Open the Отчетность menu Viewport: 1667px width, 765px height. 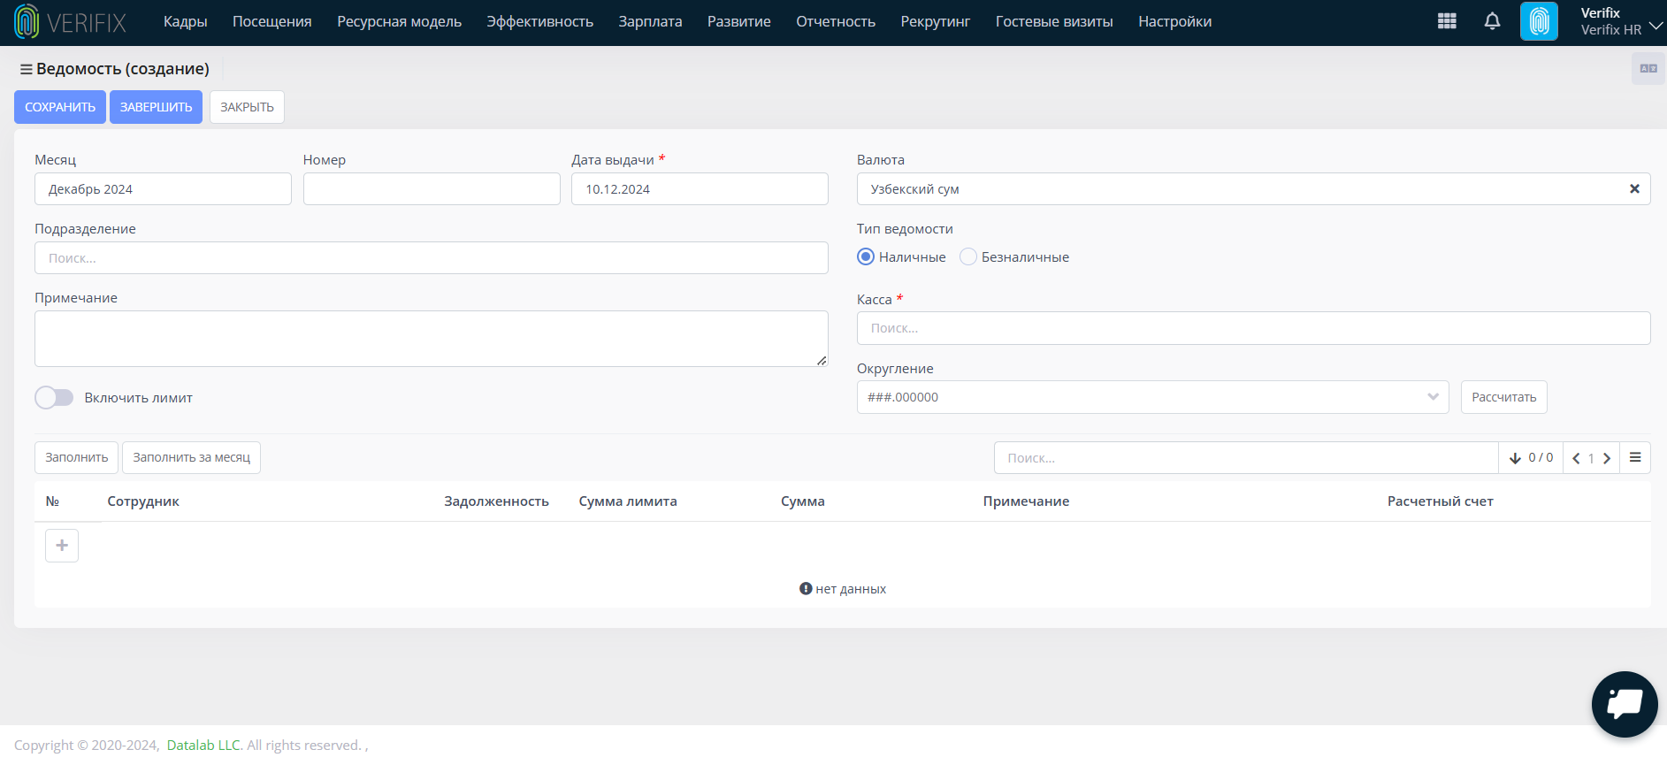[x=836, y=21]
